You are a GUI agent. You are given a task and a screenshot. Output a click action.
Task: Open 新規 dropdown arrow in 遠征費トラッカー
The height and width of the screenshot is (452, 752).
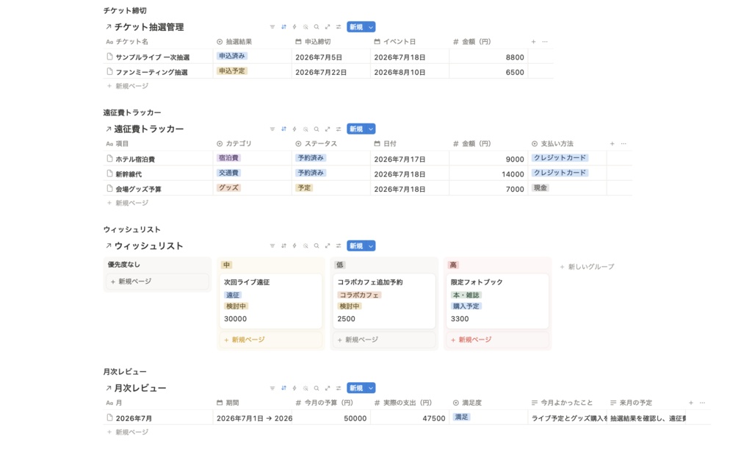pos(371,129)
